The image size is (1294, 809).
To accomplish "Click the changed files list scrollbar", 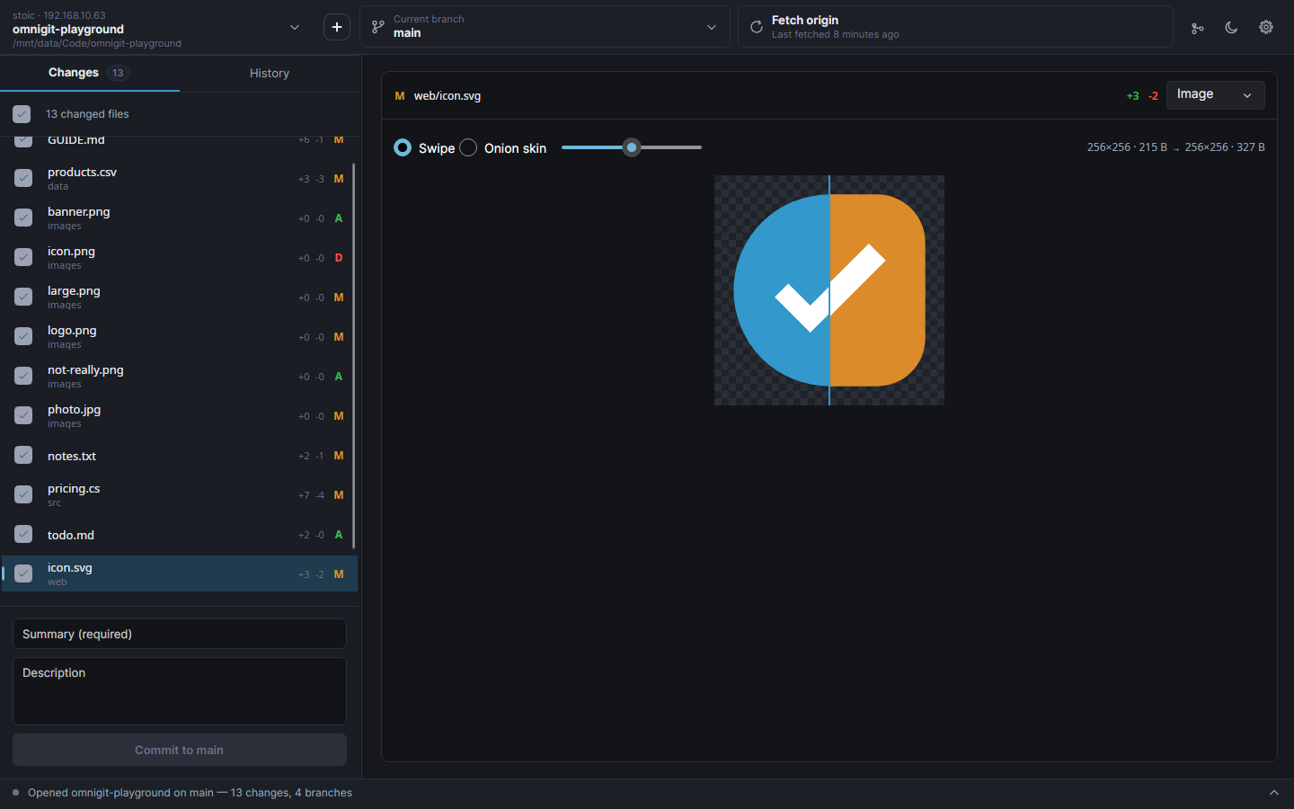I will pos(354,356).
